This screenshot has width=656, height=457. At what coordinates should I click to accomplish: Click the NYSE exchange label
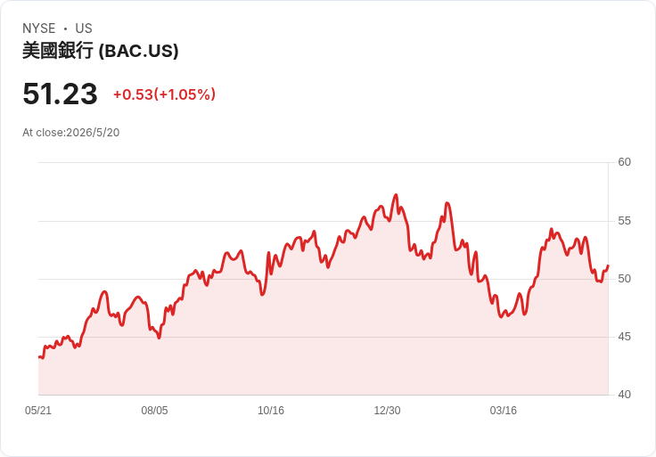(x=39, y=29)
